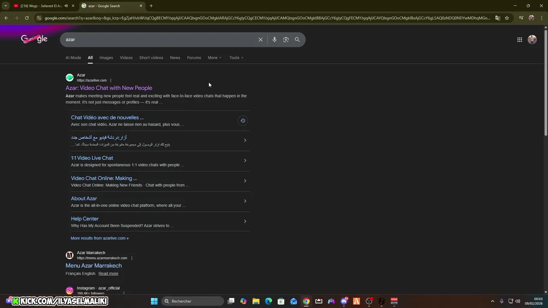The width and height of the screenshot is (548, 308).
Task: Click the history icon beside Chat Vidéo result
Action: [x=243, y=121]
